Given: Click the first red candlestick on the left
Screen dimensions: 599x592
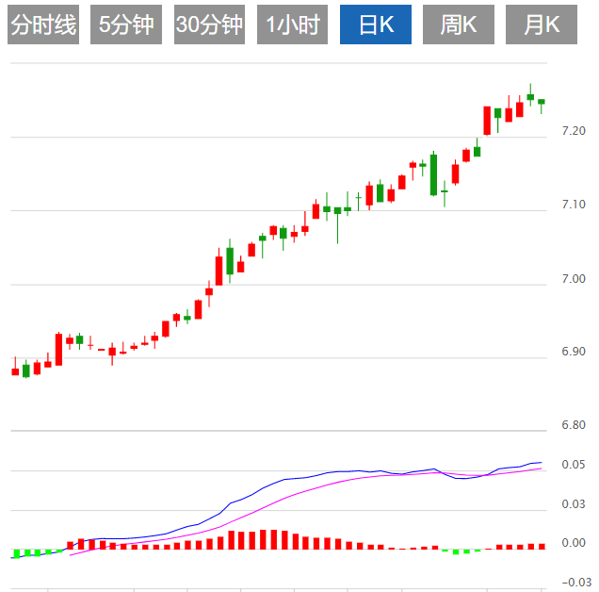Looking at the screenshot, I should point(15,371).
